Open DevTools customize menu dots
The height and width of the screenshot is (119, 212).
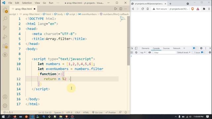click(206, 48)
